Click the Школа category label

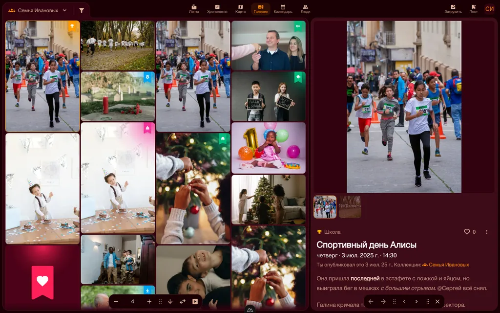[332, 232]
